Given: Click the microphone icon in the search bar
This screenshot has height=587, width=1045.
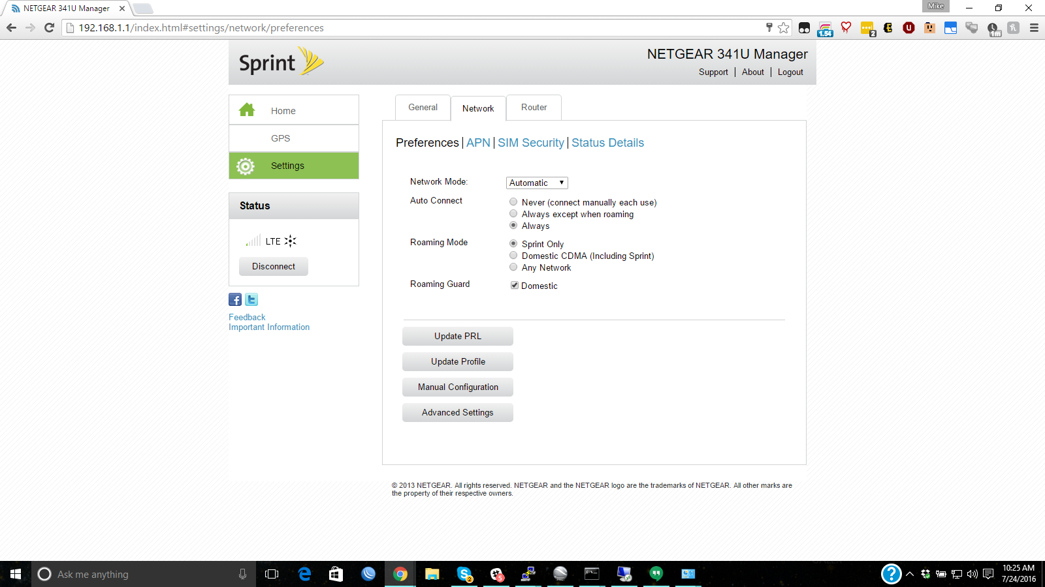Looking at the screenshot, I should point(242,574).
